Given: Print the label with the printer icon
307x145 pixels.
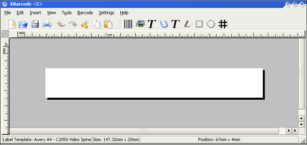Looking at the screenshot, I should (x=47, y=24).
